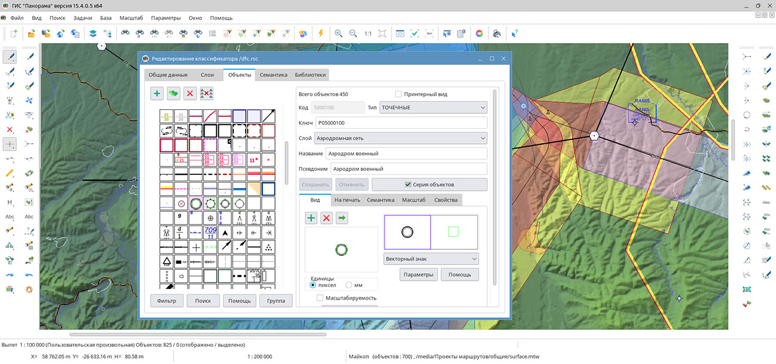
Task: Click the printer icon in main toolbar
Action: (496, 33)
